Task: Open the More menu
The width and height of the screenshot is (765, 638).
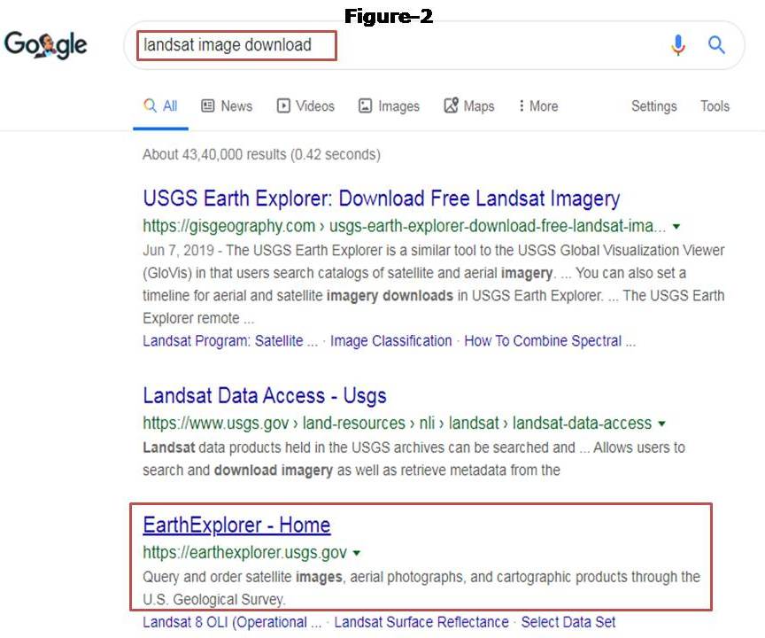Action: pyautogui.click(x=538, y=106)
